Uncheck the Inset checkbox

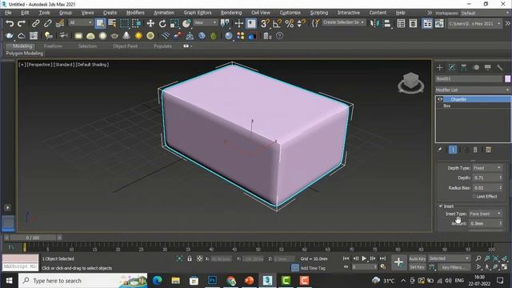pyautogui.click(x=441, y=206)
